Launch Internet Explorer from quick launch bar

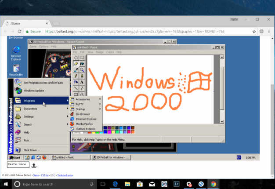click(x=33, y=157)
